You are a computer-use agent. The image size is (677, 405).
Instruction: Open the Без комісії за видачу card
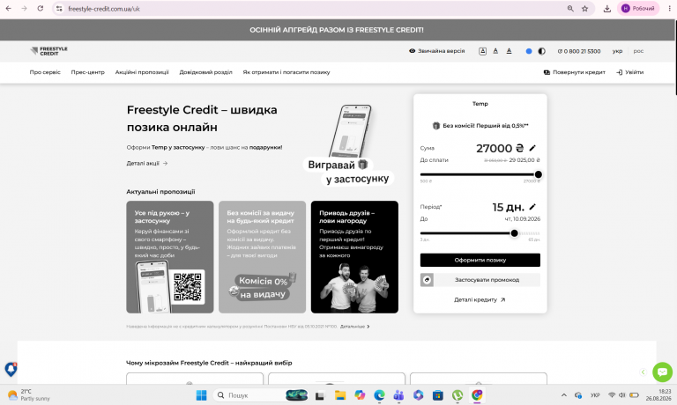(x=262, y=256)
